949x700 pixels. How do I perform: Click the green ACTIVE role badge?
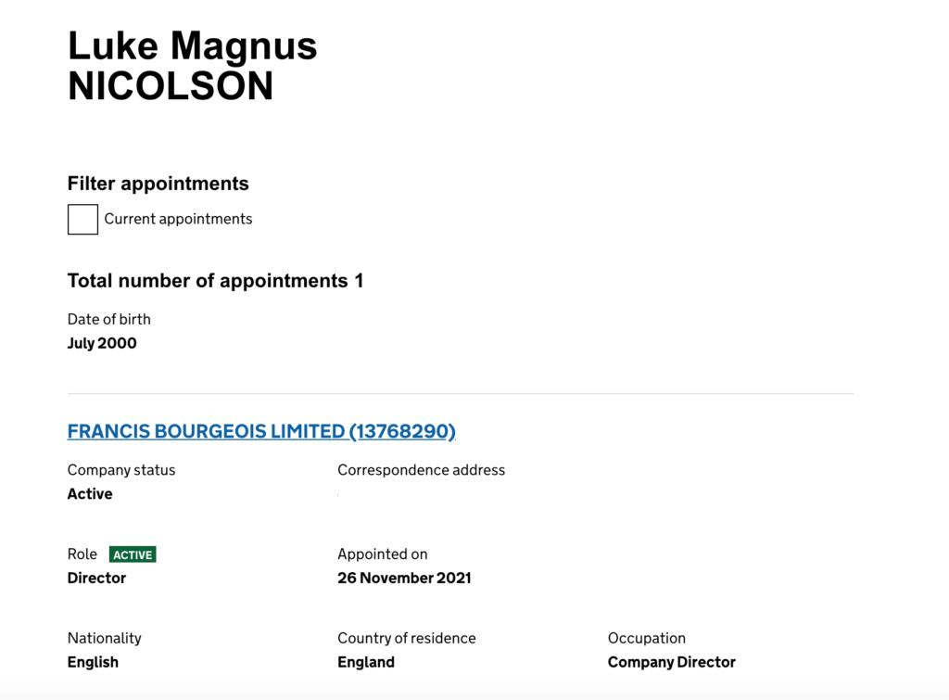(x=133, y=554)
